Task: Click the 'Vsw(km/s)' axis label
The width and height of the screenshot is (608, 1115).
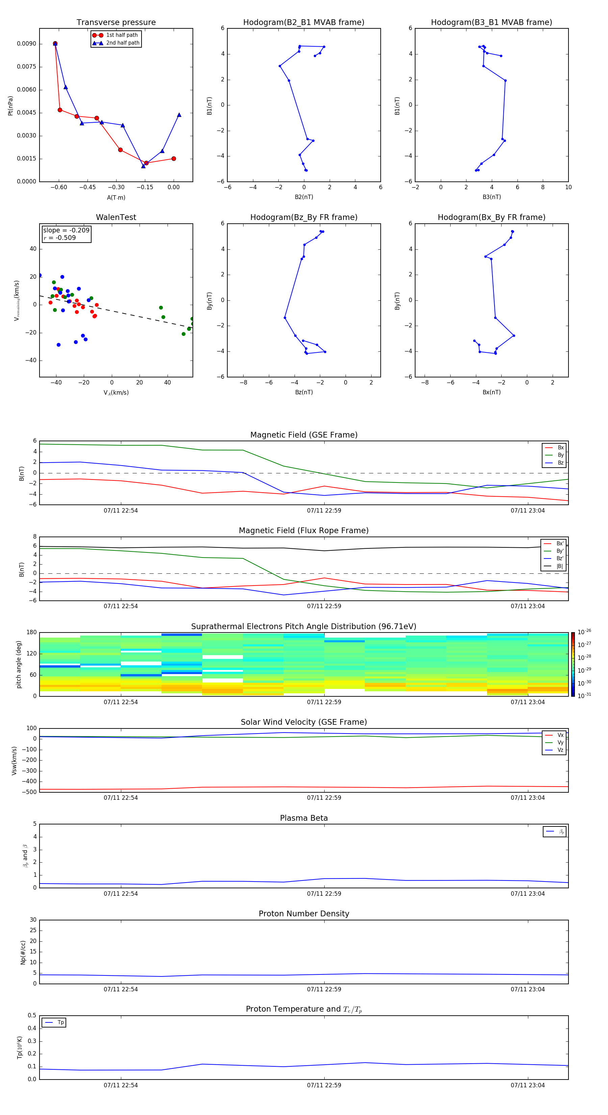Action: tap(14, 761)
